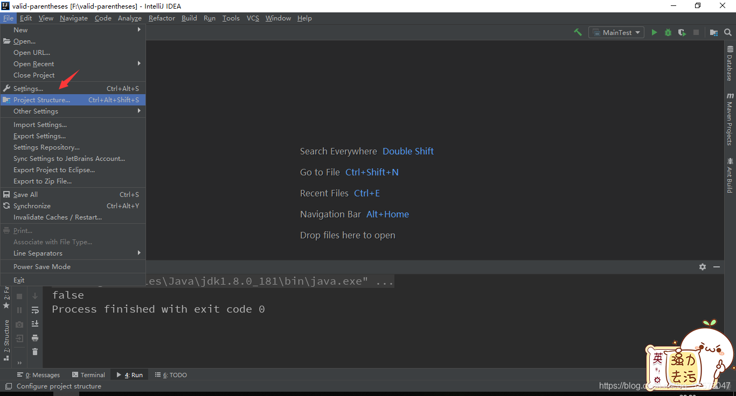Open the Analyze menu
This screenshot has width=736, height=396.
pyautogui.click(x=129, y=18)
